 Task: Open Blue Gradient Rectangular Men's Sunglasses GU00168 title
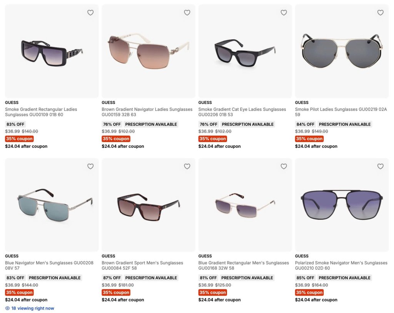tap(244, 266)
